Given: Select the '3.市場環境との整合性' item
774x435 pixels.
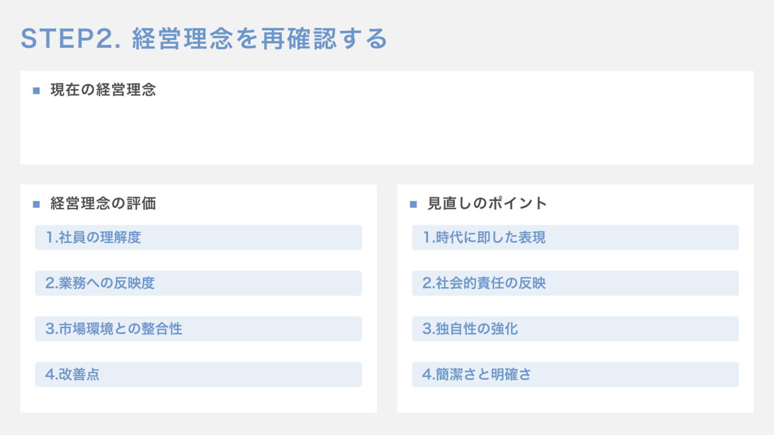Looking at the screenshot, I should [198, 329].
